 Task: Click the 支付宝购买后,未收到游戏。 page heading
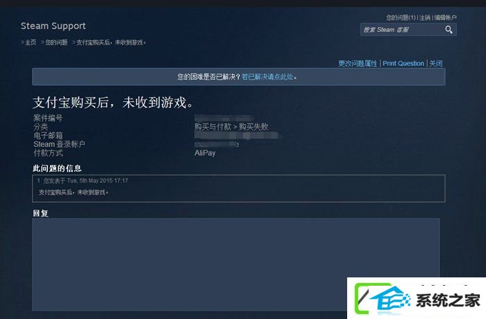(112, 103)
